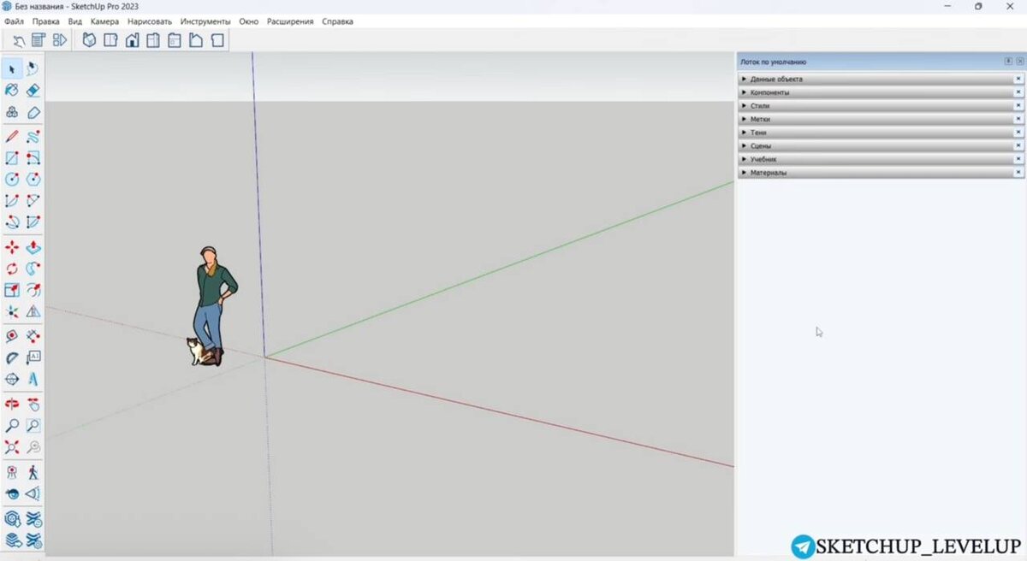
Task: Select the Push/Pull tool
Action: click(33, 247)
